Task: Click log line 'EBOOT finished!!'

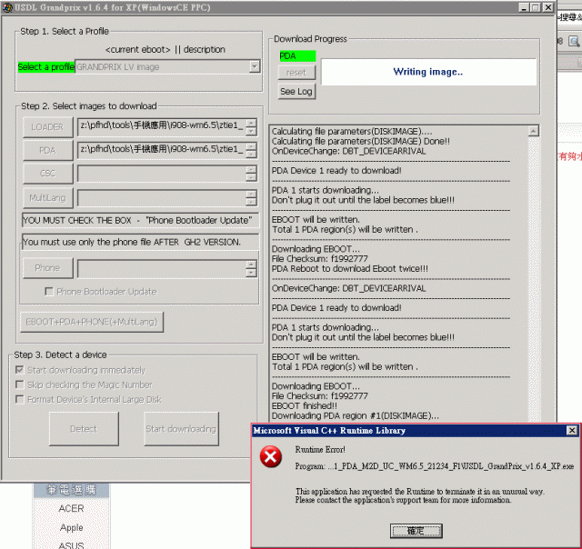Action: point(305,405)
